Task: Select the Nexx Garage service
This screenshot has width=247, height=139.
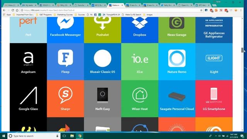Action: pos(177,30)
